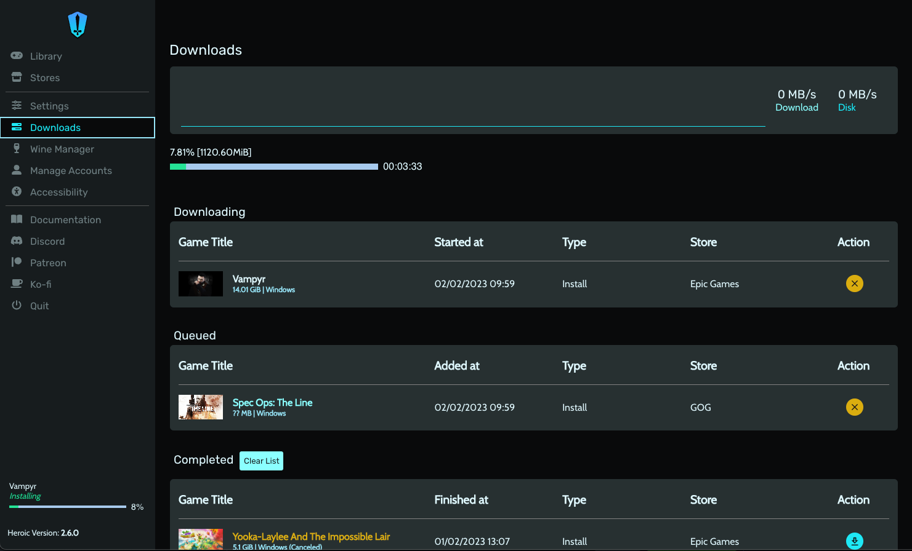Click Vampyr's 14.01 GiB | Windows label
The image size is (912, 551).
[x=264, y=290]
